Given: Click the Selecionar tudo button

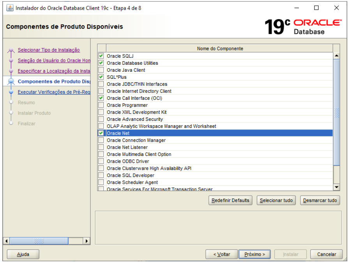Looking at the screenshot, I should (x=276, y=200).
